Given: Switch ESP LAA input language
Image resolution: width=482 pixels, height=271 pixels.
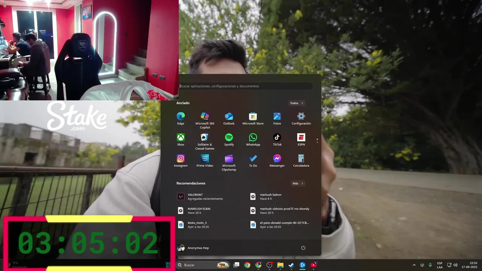Looking at the screenshot, I should click(x=440, y=265).
